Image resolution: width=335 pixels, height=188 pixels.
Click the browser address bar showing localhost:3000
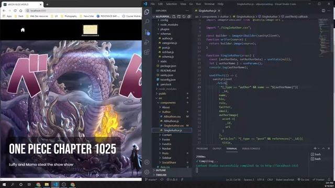click(x=83, y=10)
